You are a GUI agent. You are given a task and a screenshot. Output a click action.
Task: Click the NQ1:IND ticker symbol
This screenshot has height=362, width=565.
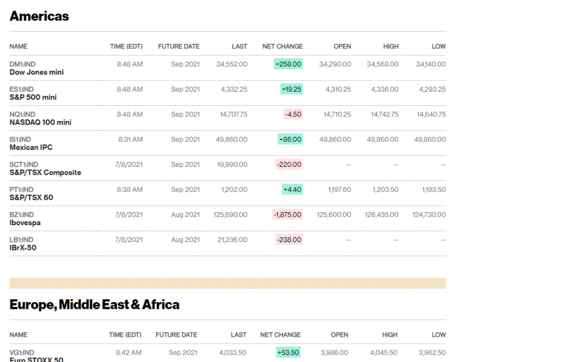[x=23, y=114]
